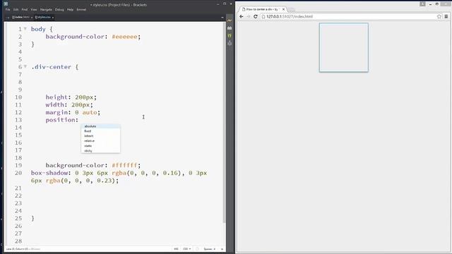
Task: Switch to the styles.css tab in Brackets
Action: pyautogui.click(x=43, y=17)
